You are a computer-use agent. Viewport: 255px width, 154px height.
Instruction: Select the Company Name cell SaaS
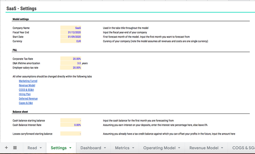tap(71, 28)
